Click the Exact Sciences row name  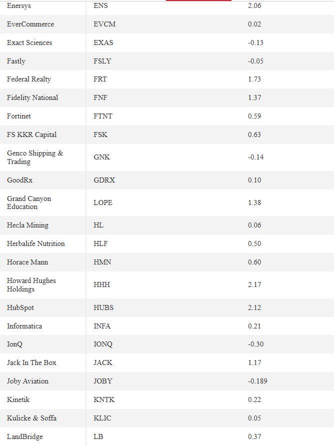(29, 42)
